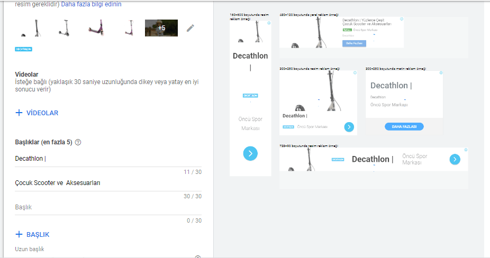The image size is (490, 258).
Task: Add a video with the VİDEOLAR button
Action: pyautogui.click(x=37, y=113)
